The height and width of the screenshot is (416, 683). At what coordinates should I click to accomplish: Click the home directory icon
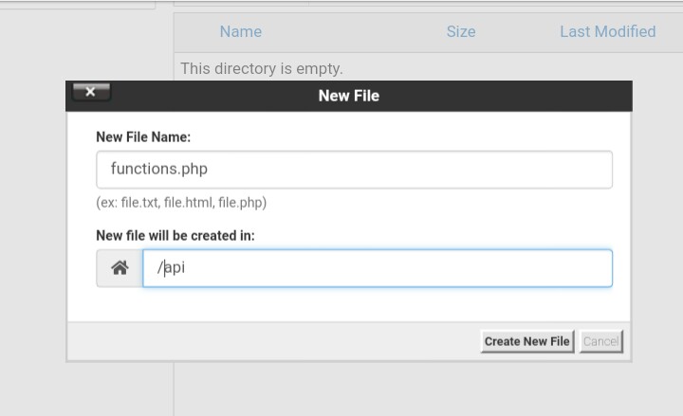click(x=120, y=268)
